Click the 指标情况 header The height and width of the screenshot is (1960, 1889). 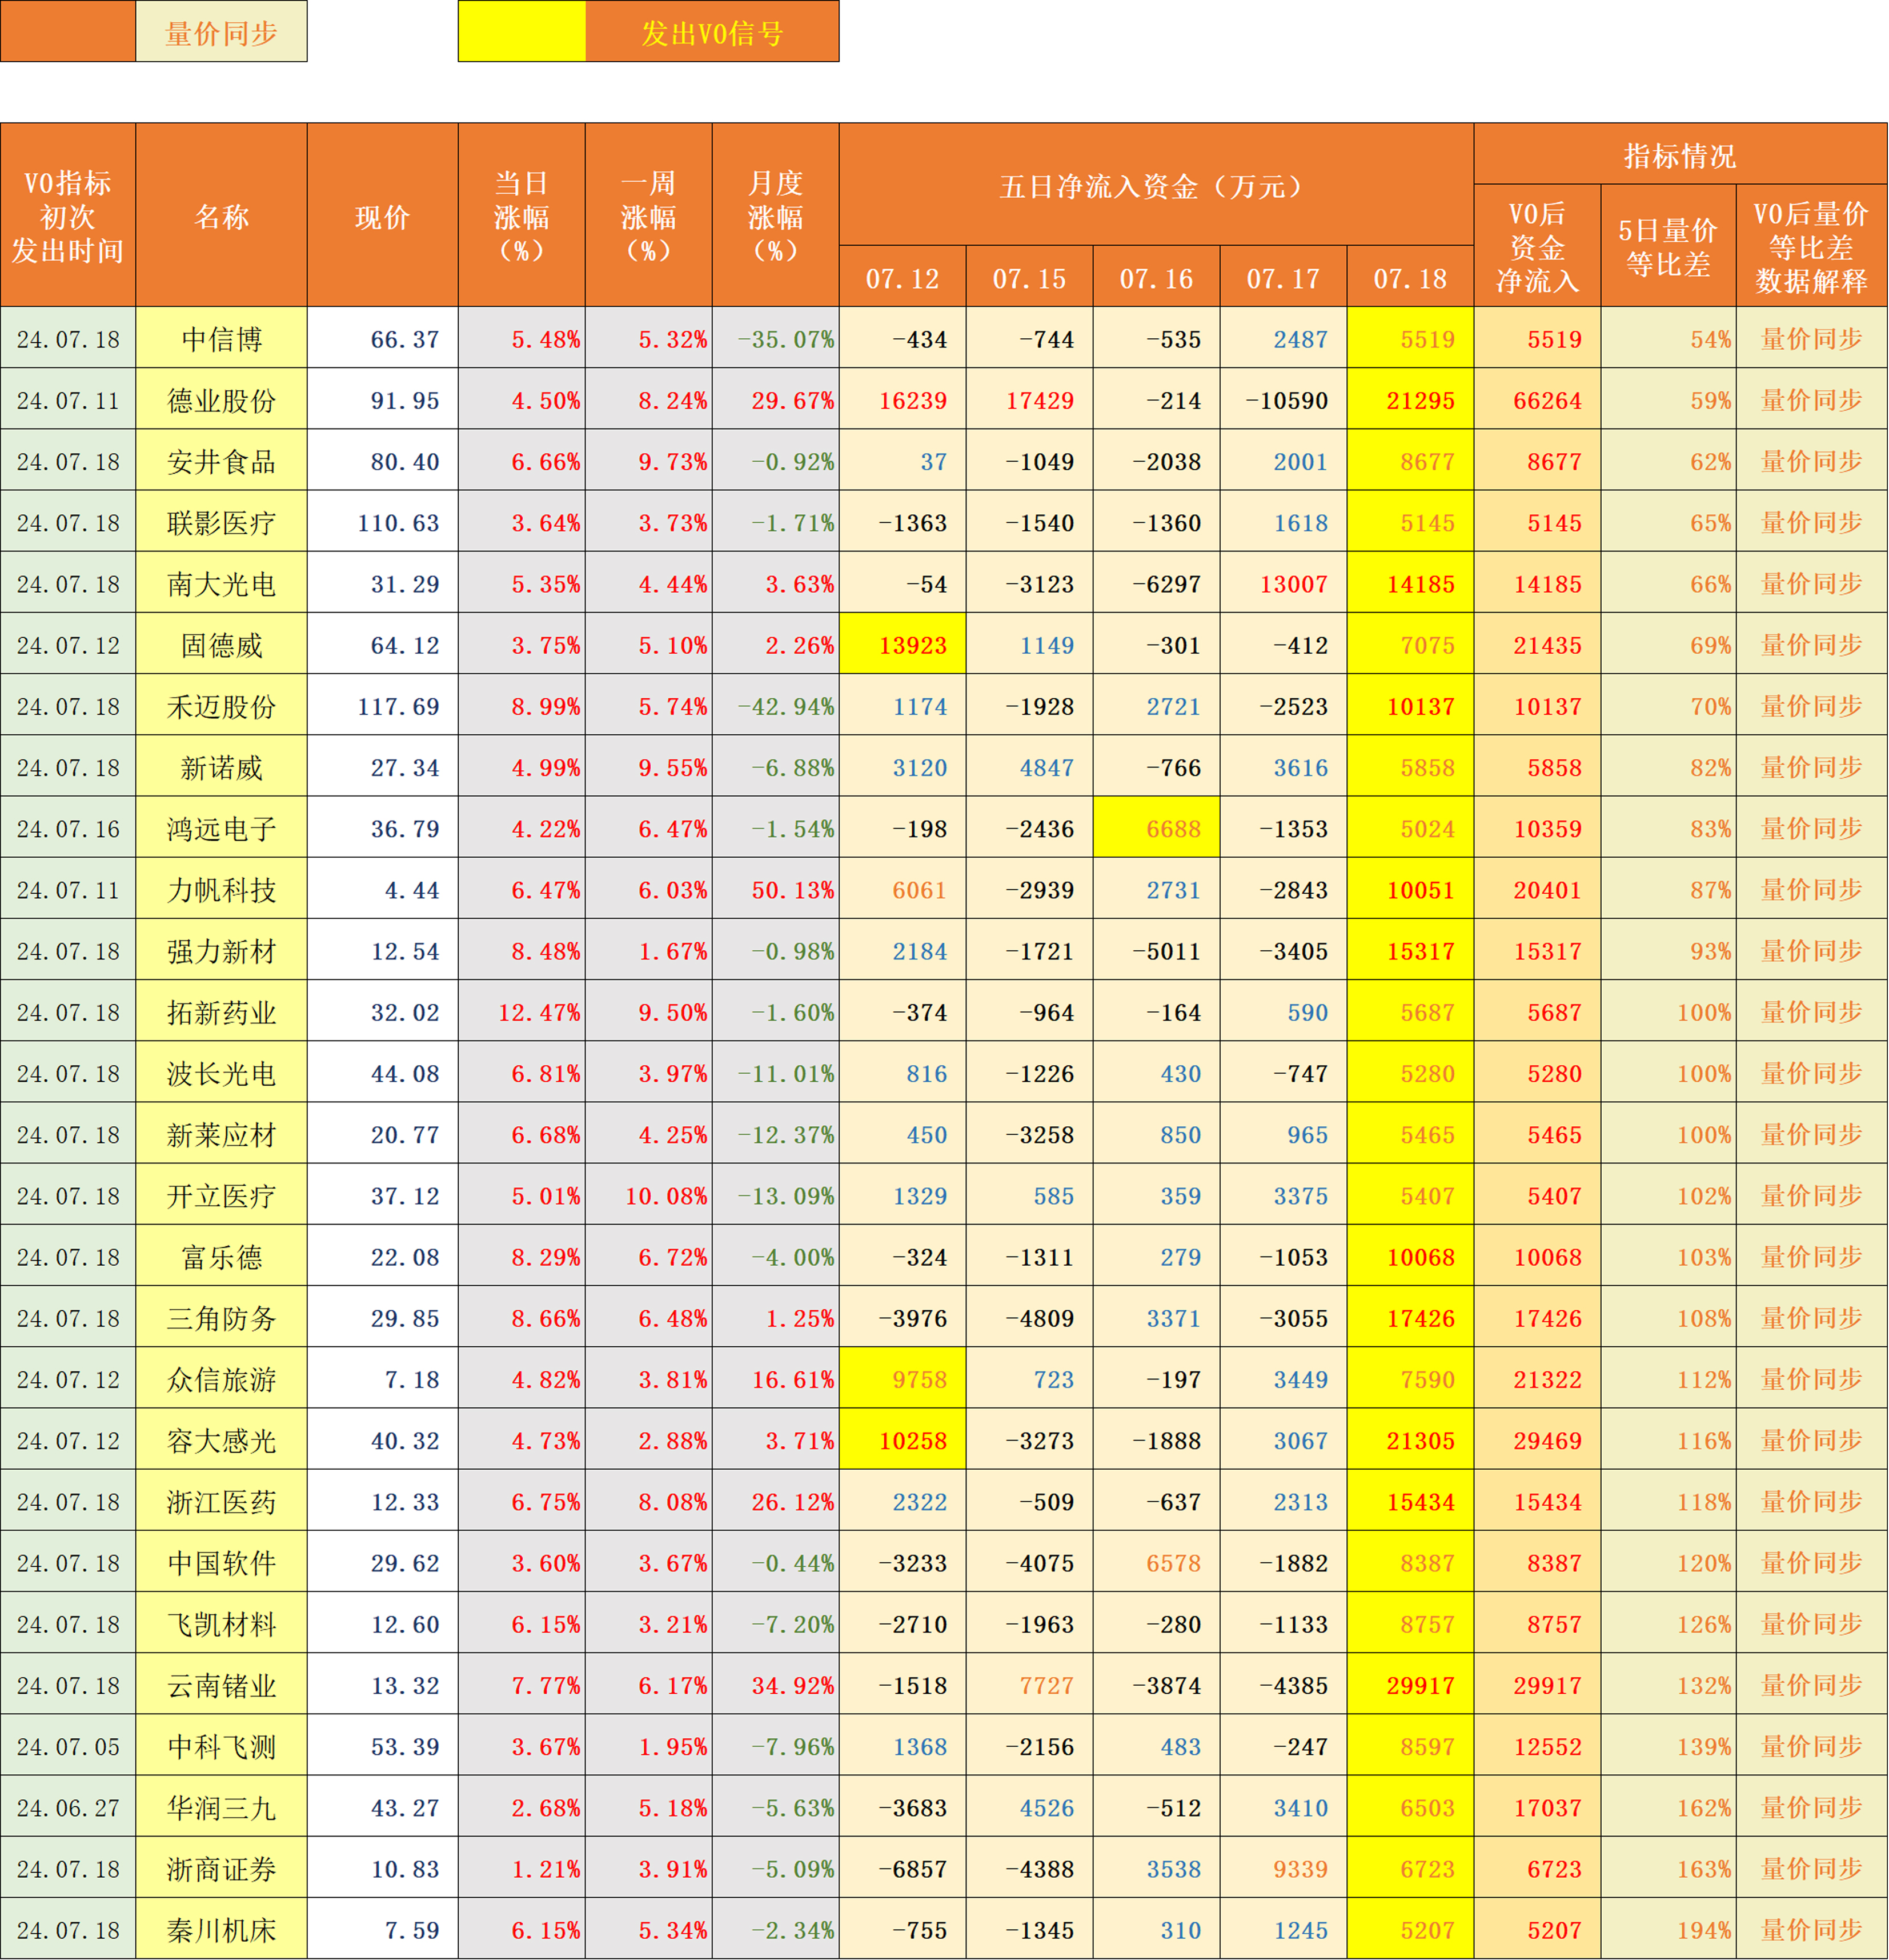(x=1680, y=154)
